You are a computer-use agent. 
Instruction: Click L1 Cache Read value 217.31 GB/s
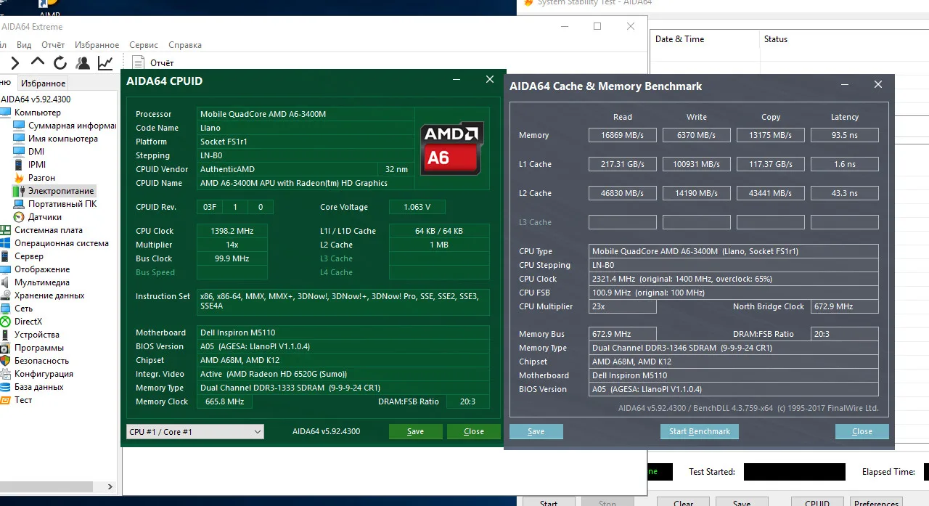[x=622, y=164]
